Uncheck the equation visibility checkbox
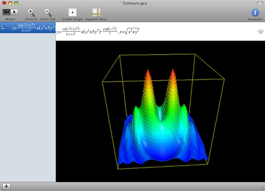 pos(3,28)
